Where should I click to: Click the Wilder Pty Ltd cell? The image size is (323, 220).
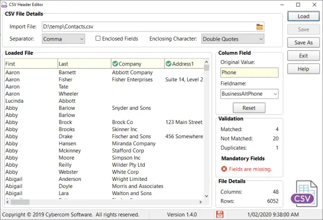(x=128, y=165)
